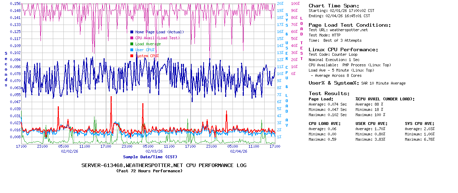Image resolution: width=458 pixels, height=193 pixels.
Task: Click the 02/03/26 date label on the x-axis
Action: [154, 151]
